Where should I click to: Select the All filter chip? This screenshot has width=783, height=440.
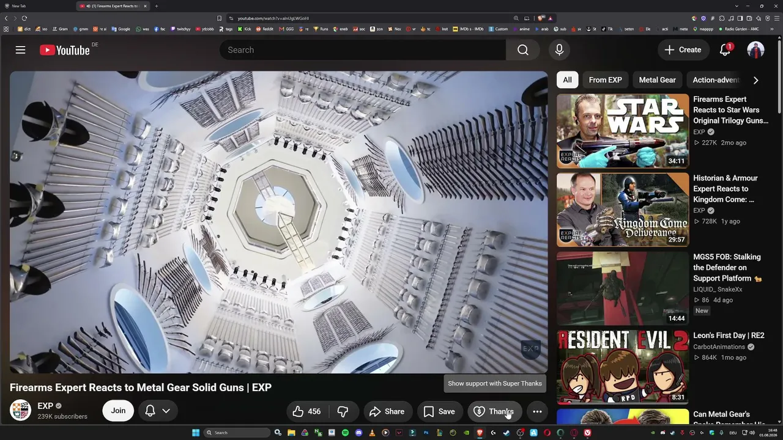tap(567, 80)
